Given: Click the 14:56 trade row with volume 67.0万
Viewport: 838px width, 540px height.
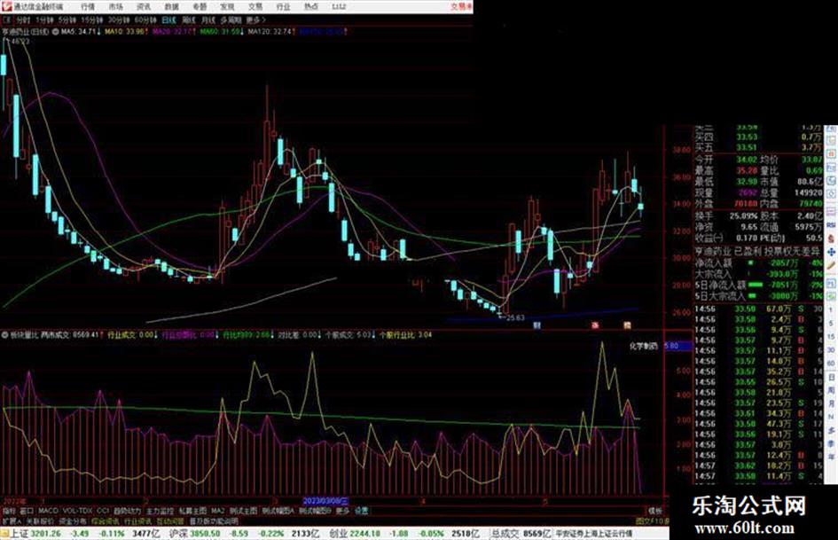Looking at the screenshot, I should click(758, 309).
